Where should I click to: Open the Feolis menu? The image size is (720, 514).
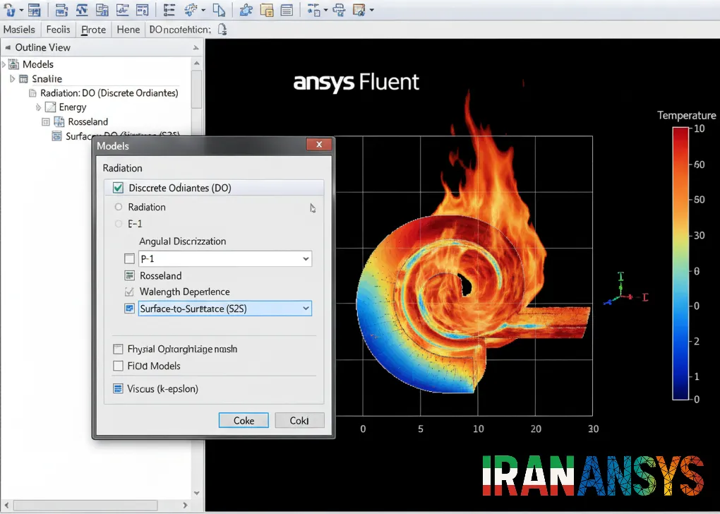pos(58,30)
